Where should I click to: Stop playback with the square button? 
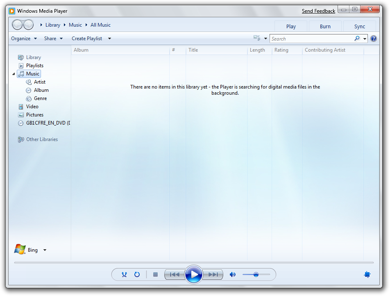[x=155, y=275]
